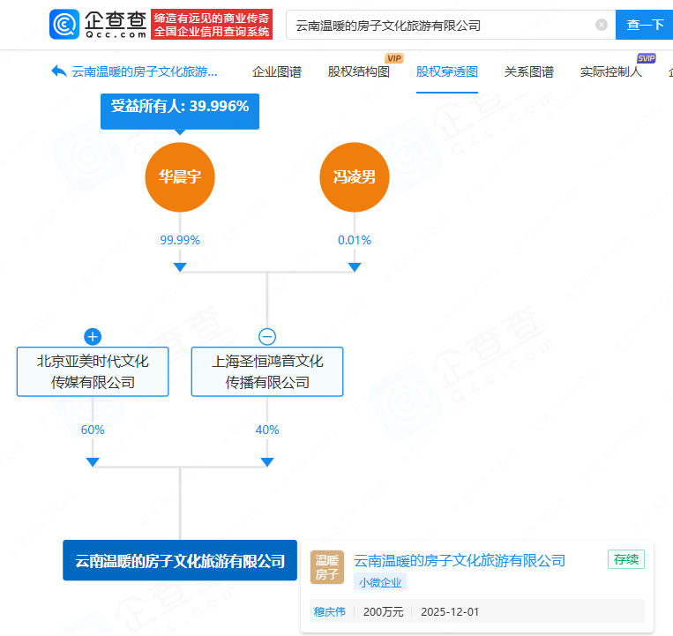The width and height of the screenshot is (673, 636).
Task: Click the 上海圣恒鸿音文化传播有限公司 box
Action: tap(267, 371)
